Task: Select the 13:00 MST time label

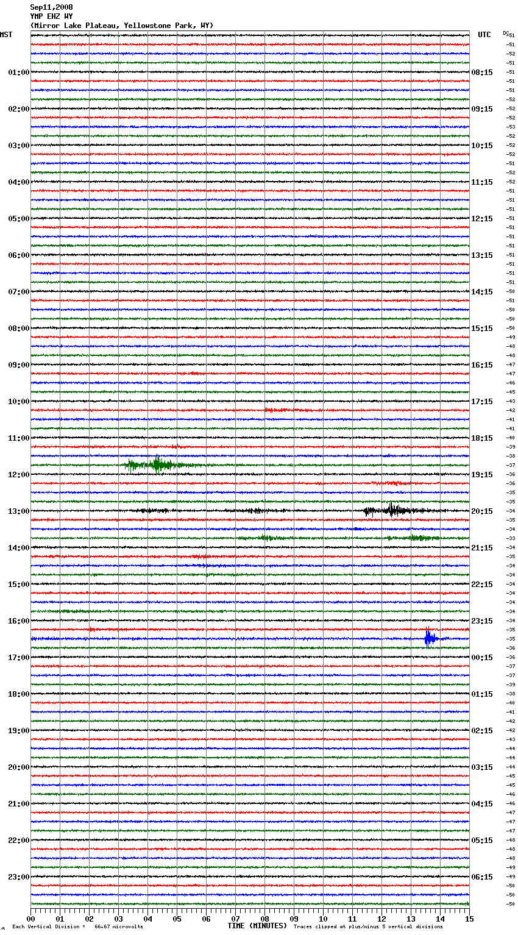Action: pos(19,511)
